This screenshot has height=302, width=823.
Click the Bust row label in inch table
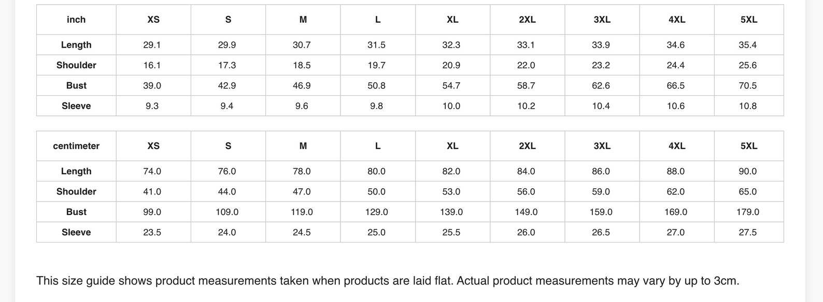[76, 85]
